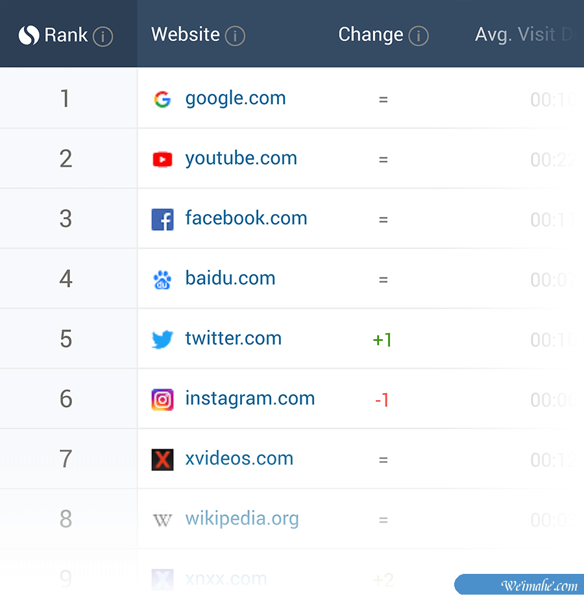
Task: Click the Google logo icon
Action: point(162,99)
